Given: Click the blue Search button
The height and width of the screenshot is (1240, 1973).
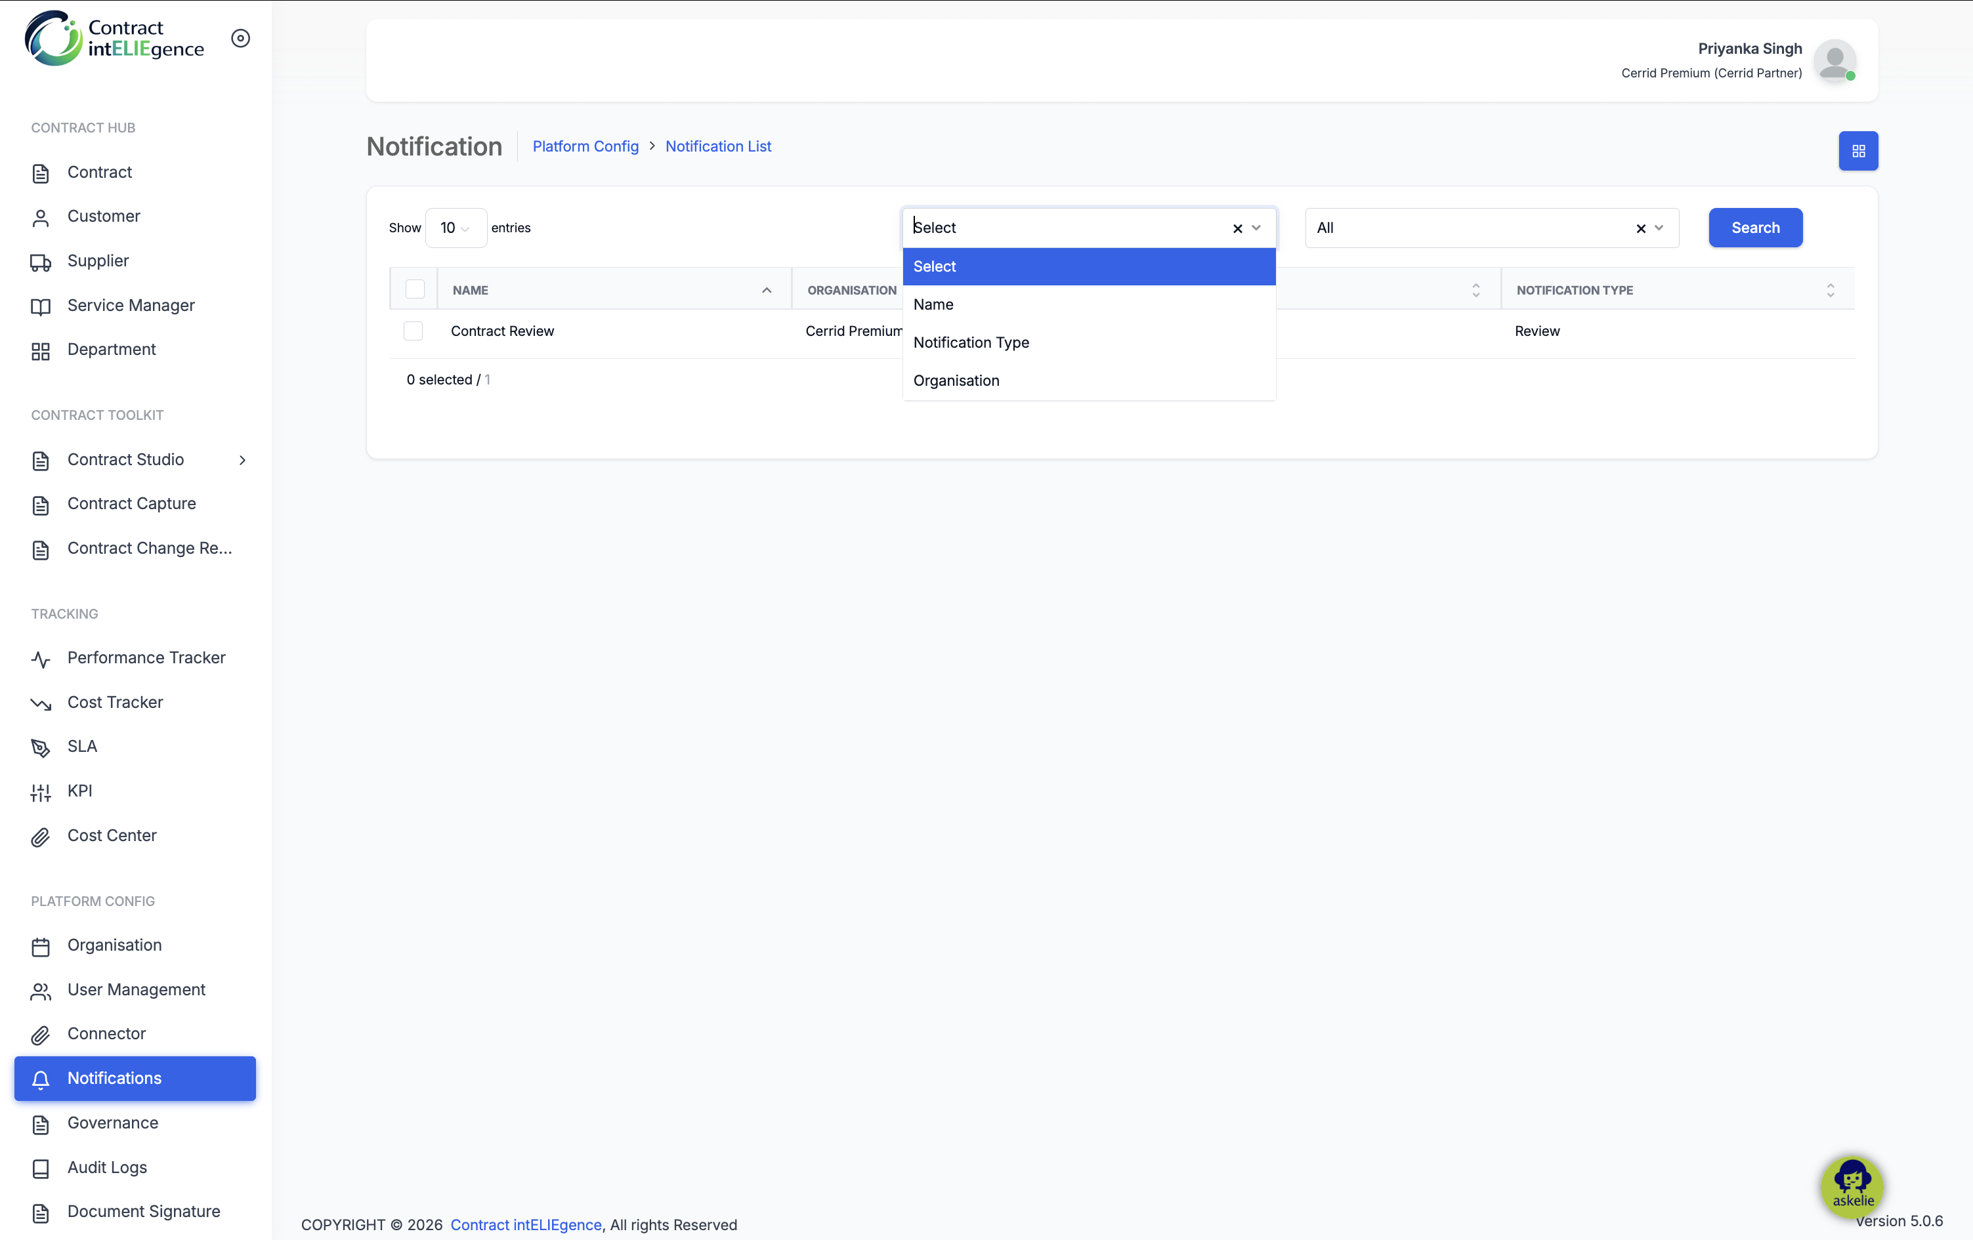Looking at the screenshot, I should pyautogui.click(x=1755, y=228).
